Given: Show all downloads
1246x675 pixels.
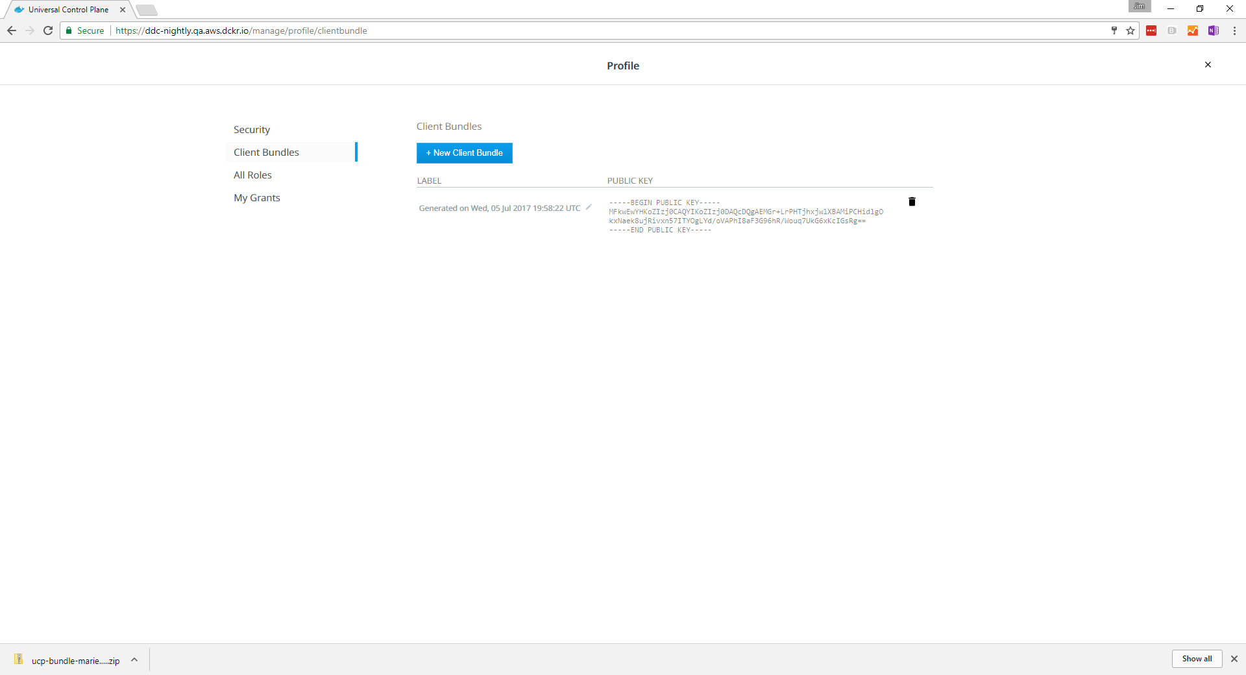Looking at the screenshot, I should point(1196,659).
